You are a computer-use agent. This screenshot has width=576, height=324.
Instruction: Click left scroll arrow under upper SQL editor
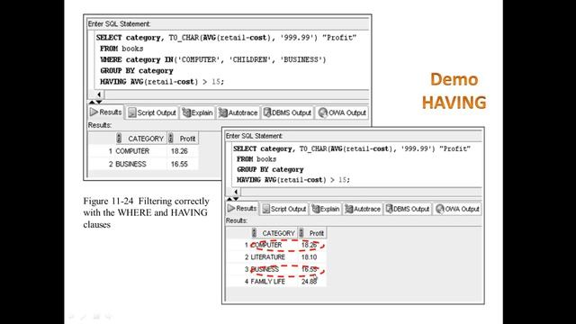click(x=99, y=94)
